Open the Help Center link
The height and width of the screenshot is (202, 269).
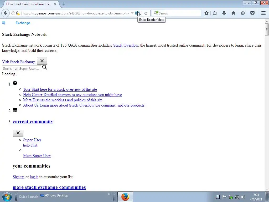[x=73, y=95]
